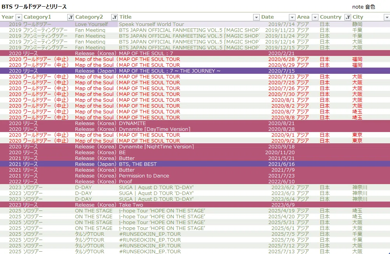Open the City column filter dropdown
Viewport: 390px width, 254px height.
387,17
